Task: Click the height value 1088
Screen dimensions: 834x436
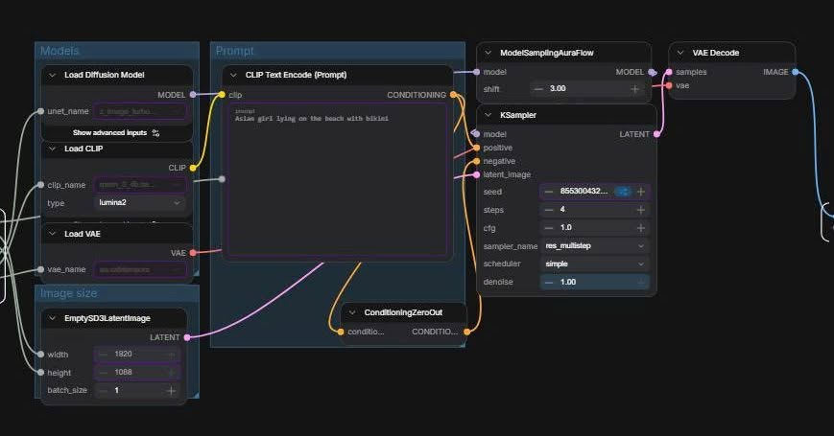Action: click(123, 372)
